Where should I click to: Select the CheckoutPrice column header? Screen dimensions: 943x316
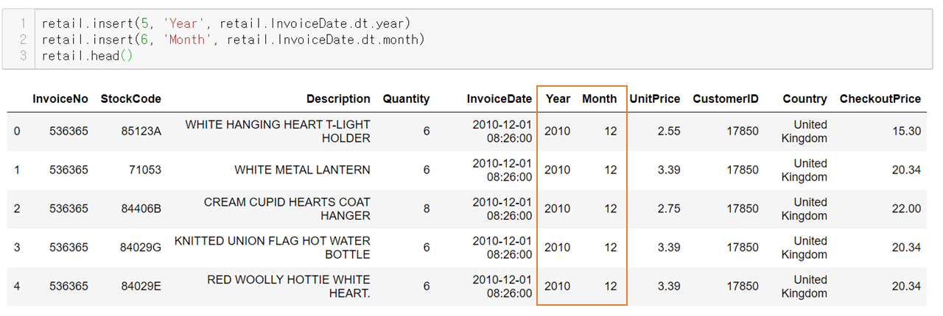coord(880,98)
